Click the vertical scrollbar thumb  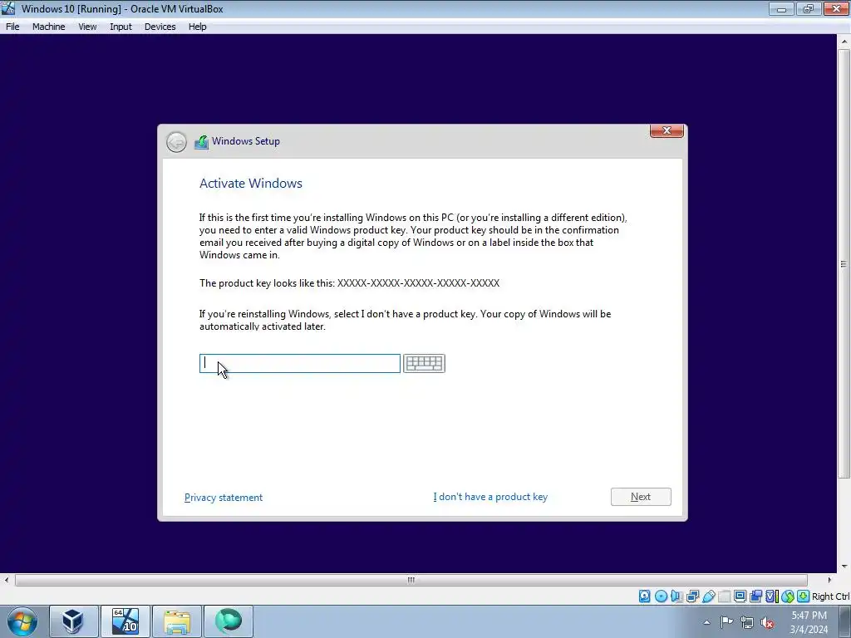coord(844,263)
